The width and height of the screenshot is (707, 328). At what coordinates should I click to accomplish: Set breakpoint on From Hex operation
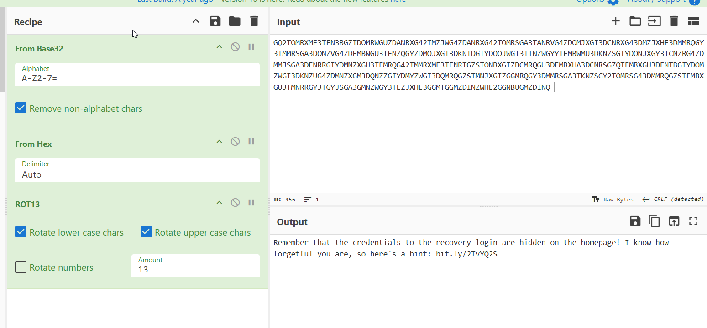pos(251,142)
